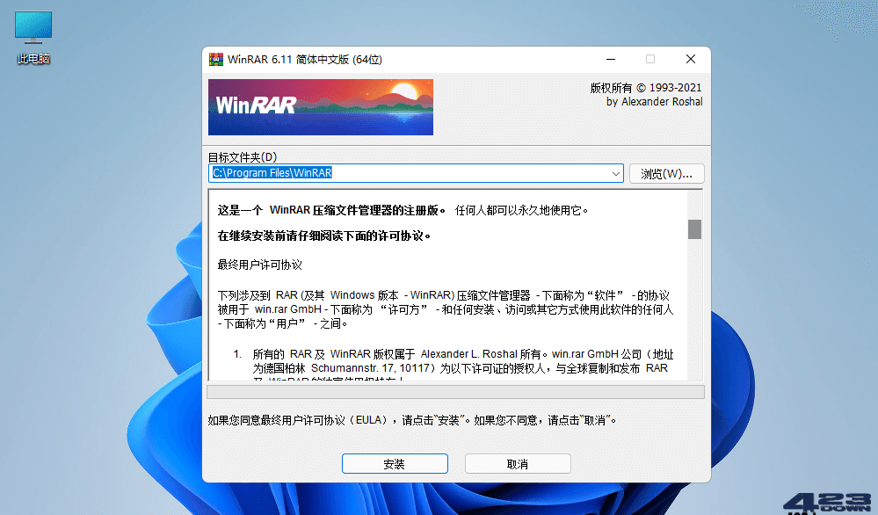
Task: Click the WinRAR title bar app icon
Action: click(x=215, y=60)
